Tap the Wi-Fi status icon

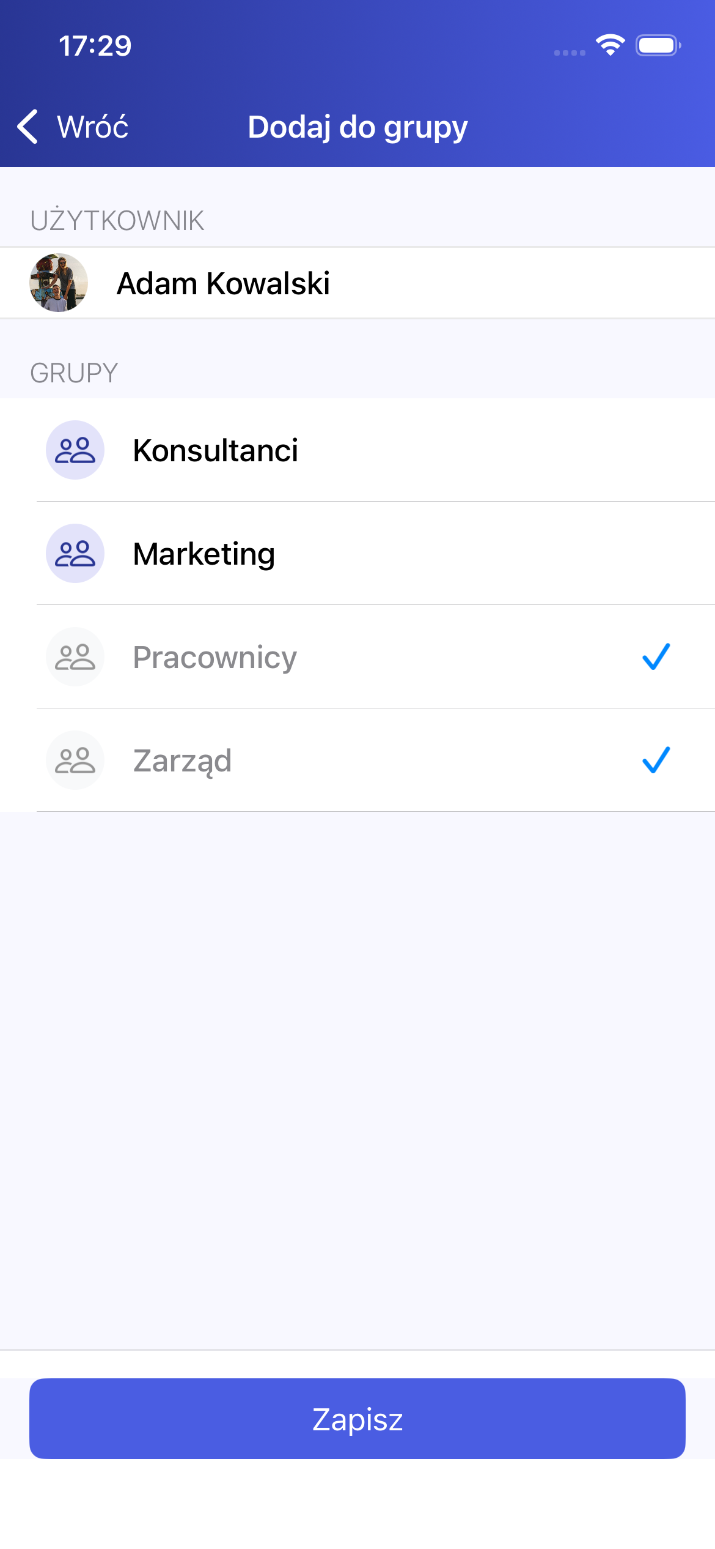click(x=610, y=45)
